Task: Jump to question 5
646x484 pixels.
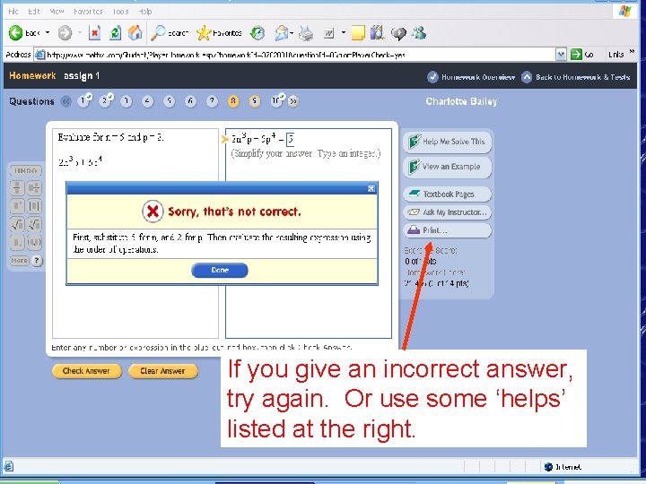Action: click(x=169, y=101)
